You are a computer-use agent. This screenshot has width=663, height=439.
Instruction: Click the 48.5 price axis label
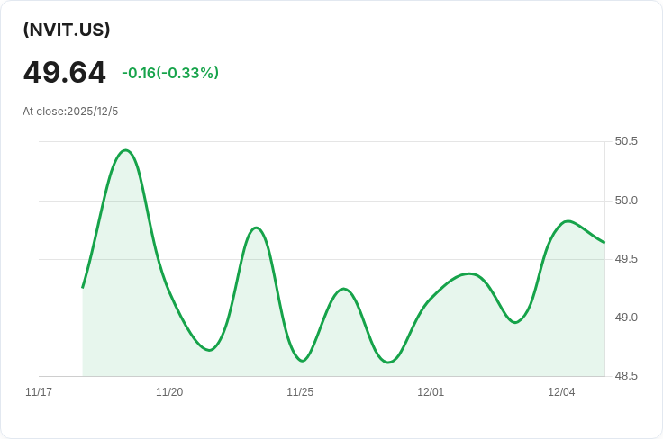(x=626, y=376)
